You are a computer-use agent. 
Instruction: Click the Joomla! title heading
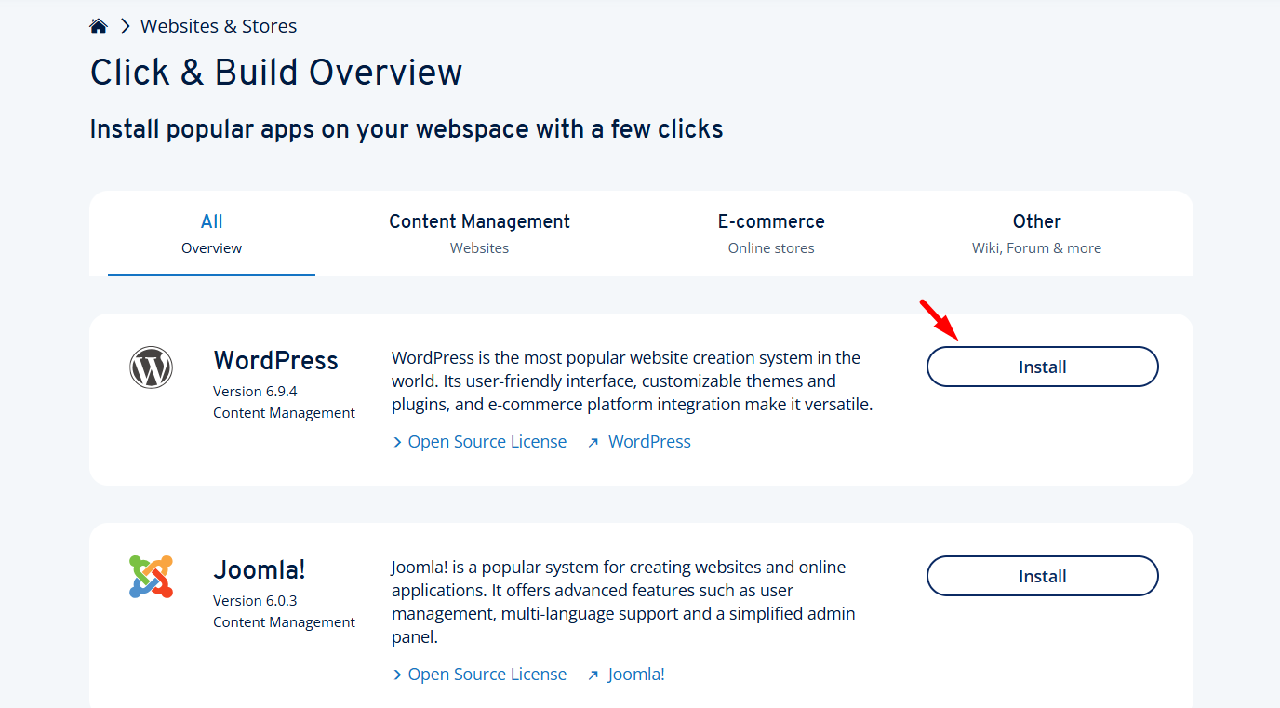pyautogui.click(x=260, y=570)
